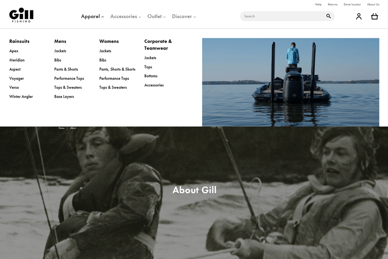The image size is (388, 259).
Task: Choose Aspect rainsuits
Action: pyautogui.click(x=15, y=69)
